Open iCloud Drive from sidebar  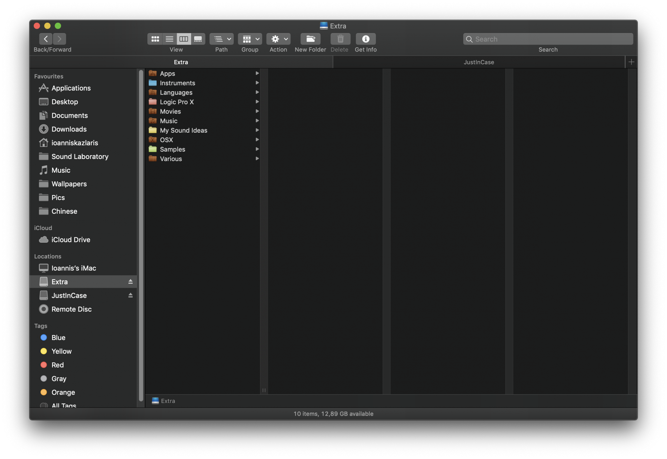tap(71, 240)
